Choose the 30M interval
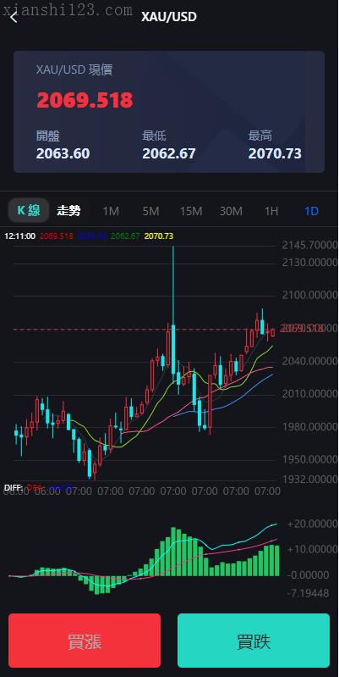The height and width of the screenshot is (677, 339). click(x=231, y=211)
